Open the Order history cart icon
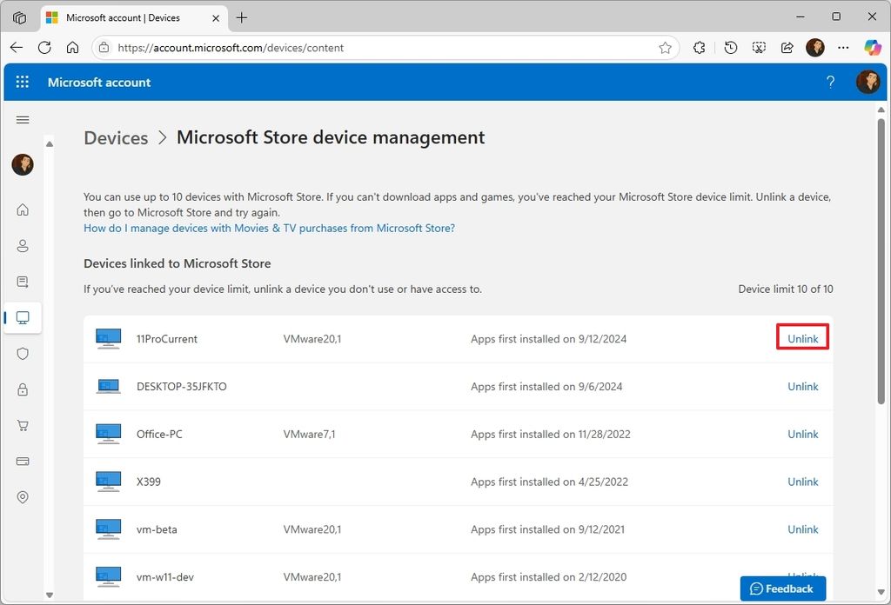 (22, 425)
